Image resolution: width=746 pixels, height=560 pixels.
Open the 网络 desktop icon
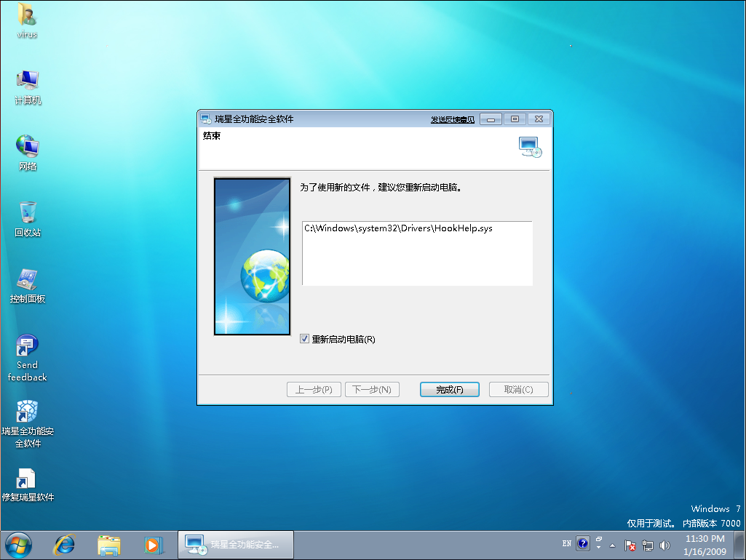pyautogui.click(x=27, y=153)
